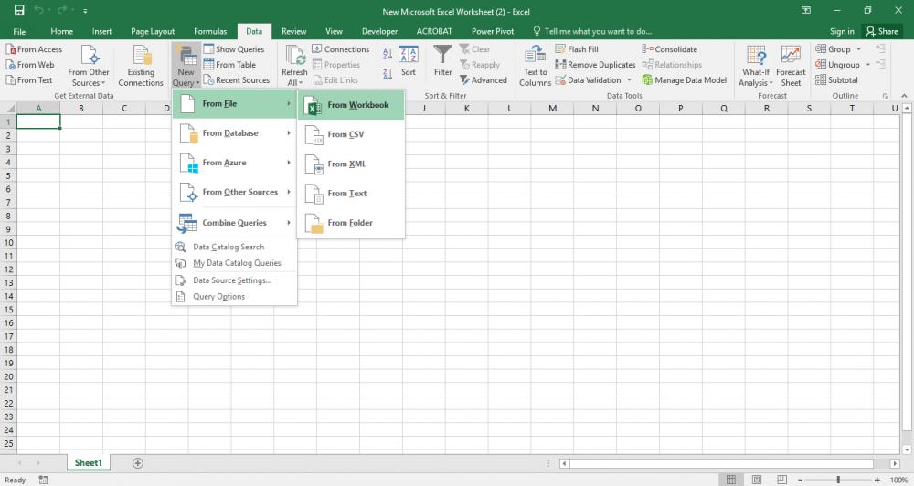
Task: Click Remove Duplicates in Data Tools
Action: click(595, 65)
